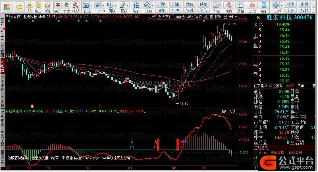This screenshot has width=318, height=172.
Task: Click the yellow up arrow button
Action: (30, 4)
